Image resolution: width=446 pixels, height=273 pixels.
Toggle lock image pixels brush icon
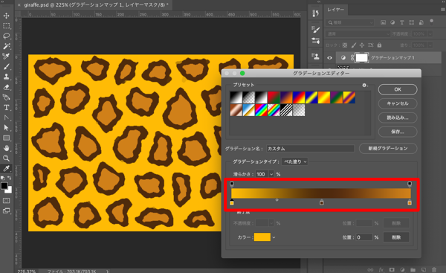pyautogui.click(x=354, y=45)
